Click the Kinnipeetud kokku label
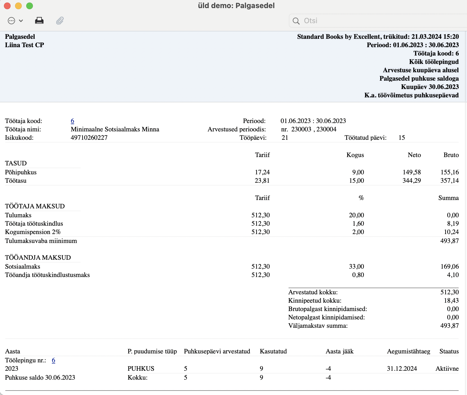This screenshot has width=467, height=395. [315, 300]
